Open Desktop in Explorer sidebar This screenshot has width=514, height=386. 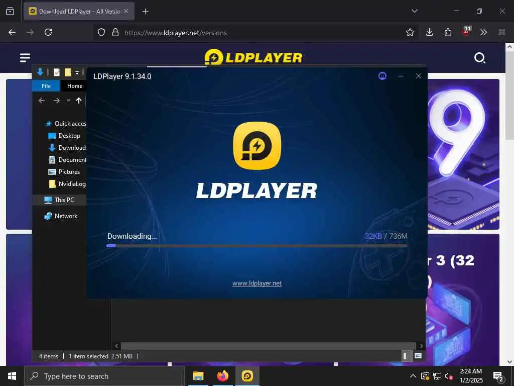pos(64,136)
